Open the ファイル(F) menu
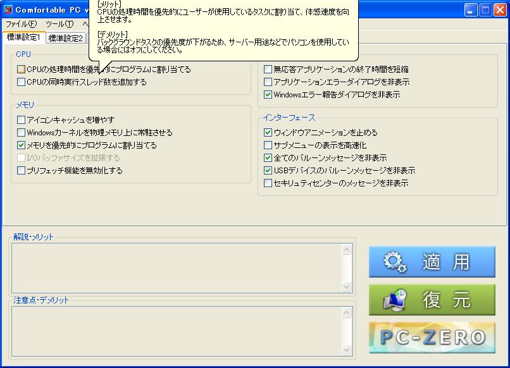The height and width of the screenshot is (368, 510). click(21, 24)
